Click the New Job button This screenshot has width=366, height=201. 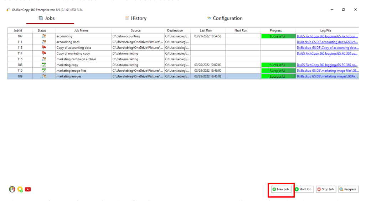[281, 189]
